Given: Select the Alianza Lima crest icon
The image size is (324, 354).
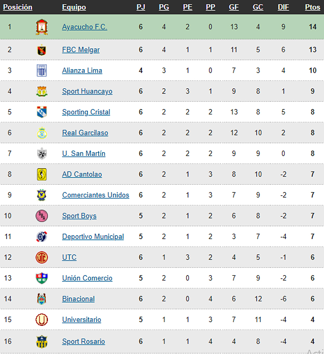Looking at the screenshot, I should pyautogui.click(x=42, y=71).
